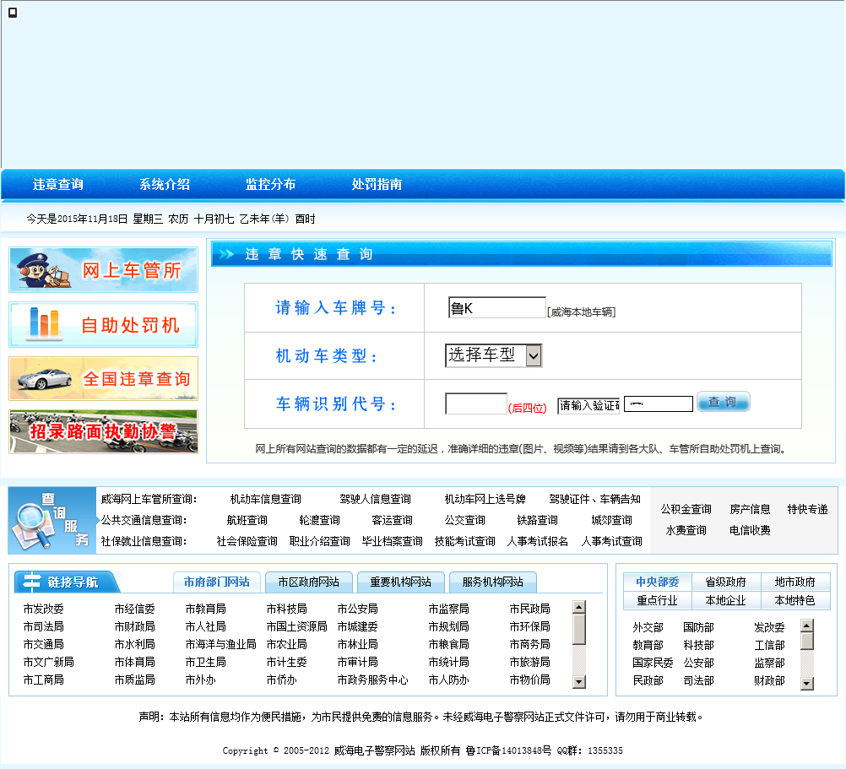Open 特快专递 link
The height and width of the screenshot is (769, 846).
coord(807,510)
